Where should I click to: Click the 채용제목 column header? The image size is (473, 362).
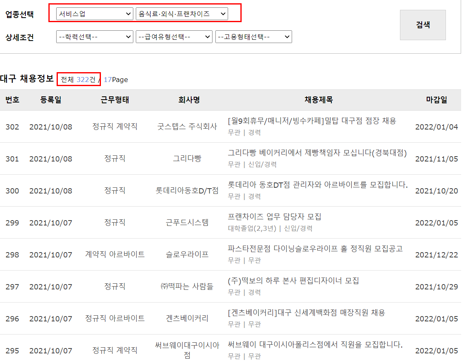319,100
